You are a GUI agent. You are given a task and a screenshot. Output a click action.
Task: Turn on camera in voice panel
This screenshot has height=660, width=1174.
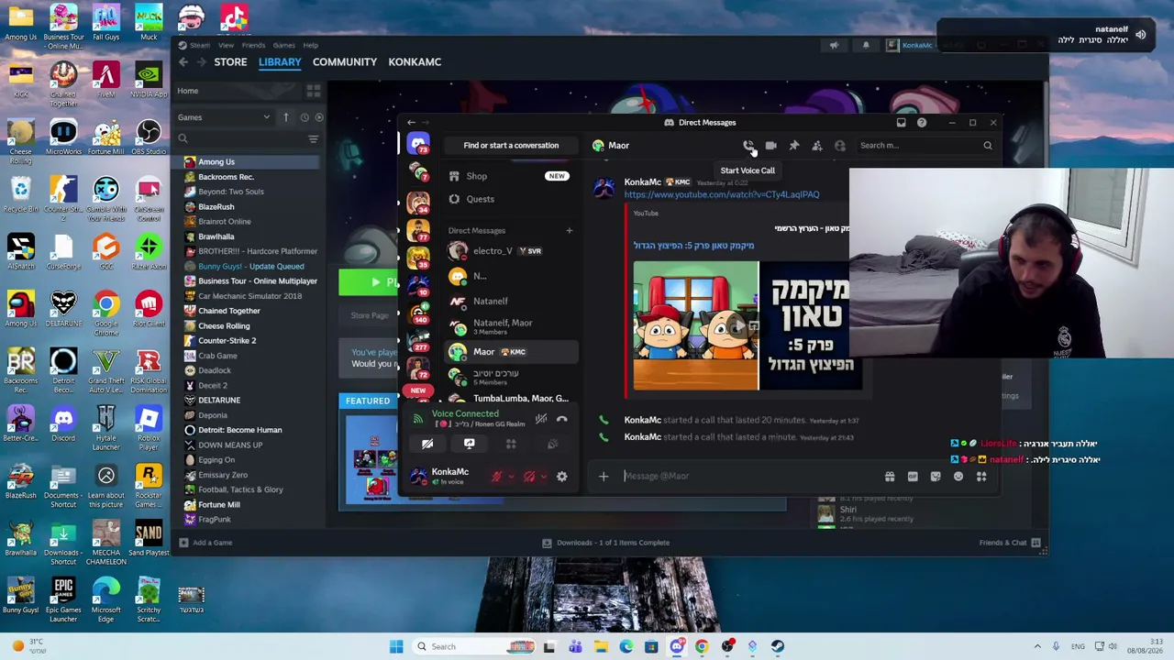(427, 445)
